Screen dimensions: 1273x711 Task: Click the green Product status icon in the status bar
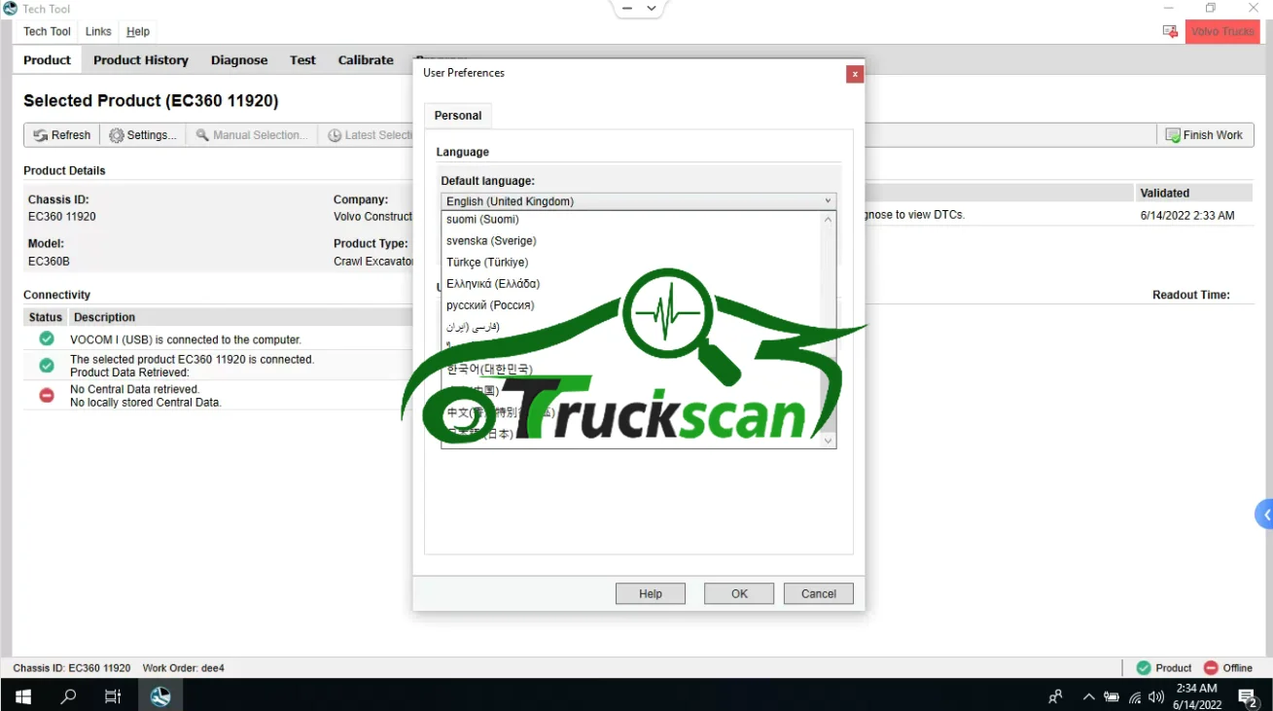[x=1144, y=668]
